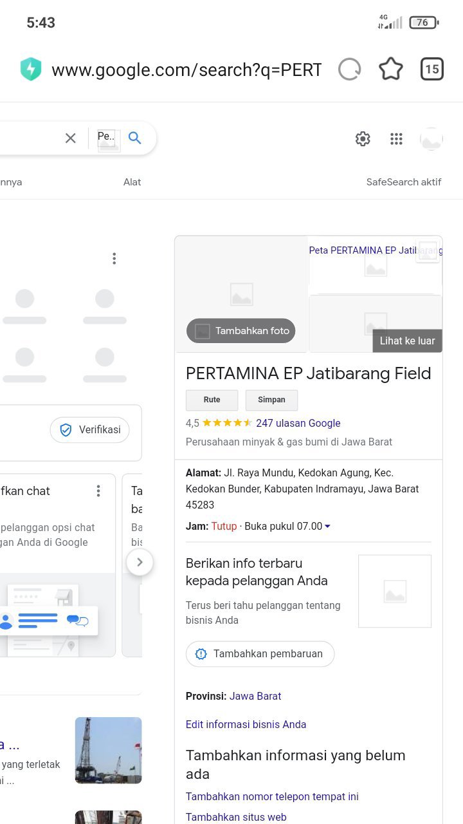This screenshot has height=824, width=463.
Task: Click the blue search magnifier icon
Action: coord(135,138)
